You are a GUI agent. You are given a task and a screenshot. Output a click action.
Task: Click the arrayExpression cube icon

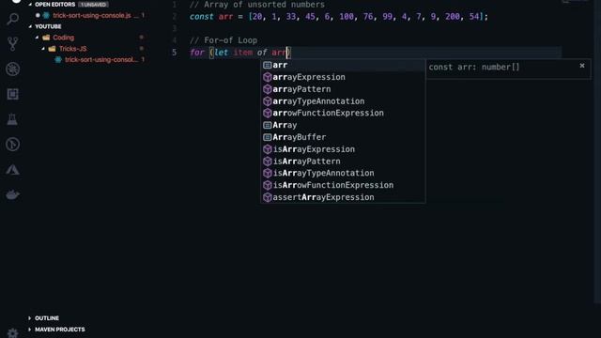point(267,77)
